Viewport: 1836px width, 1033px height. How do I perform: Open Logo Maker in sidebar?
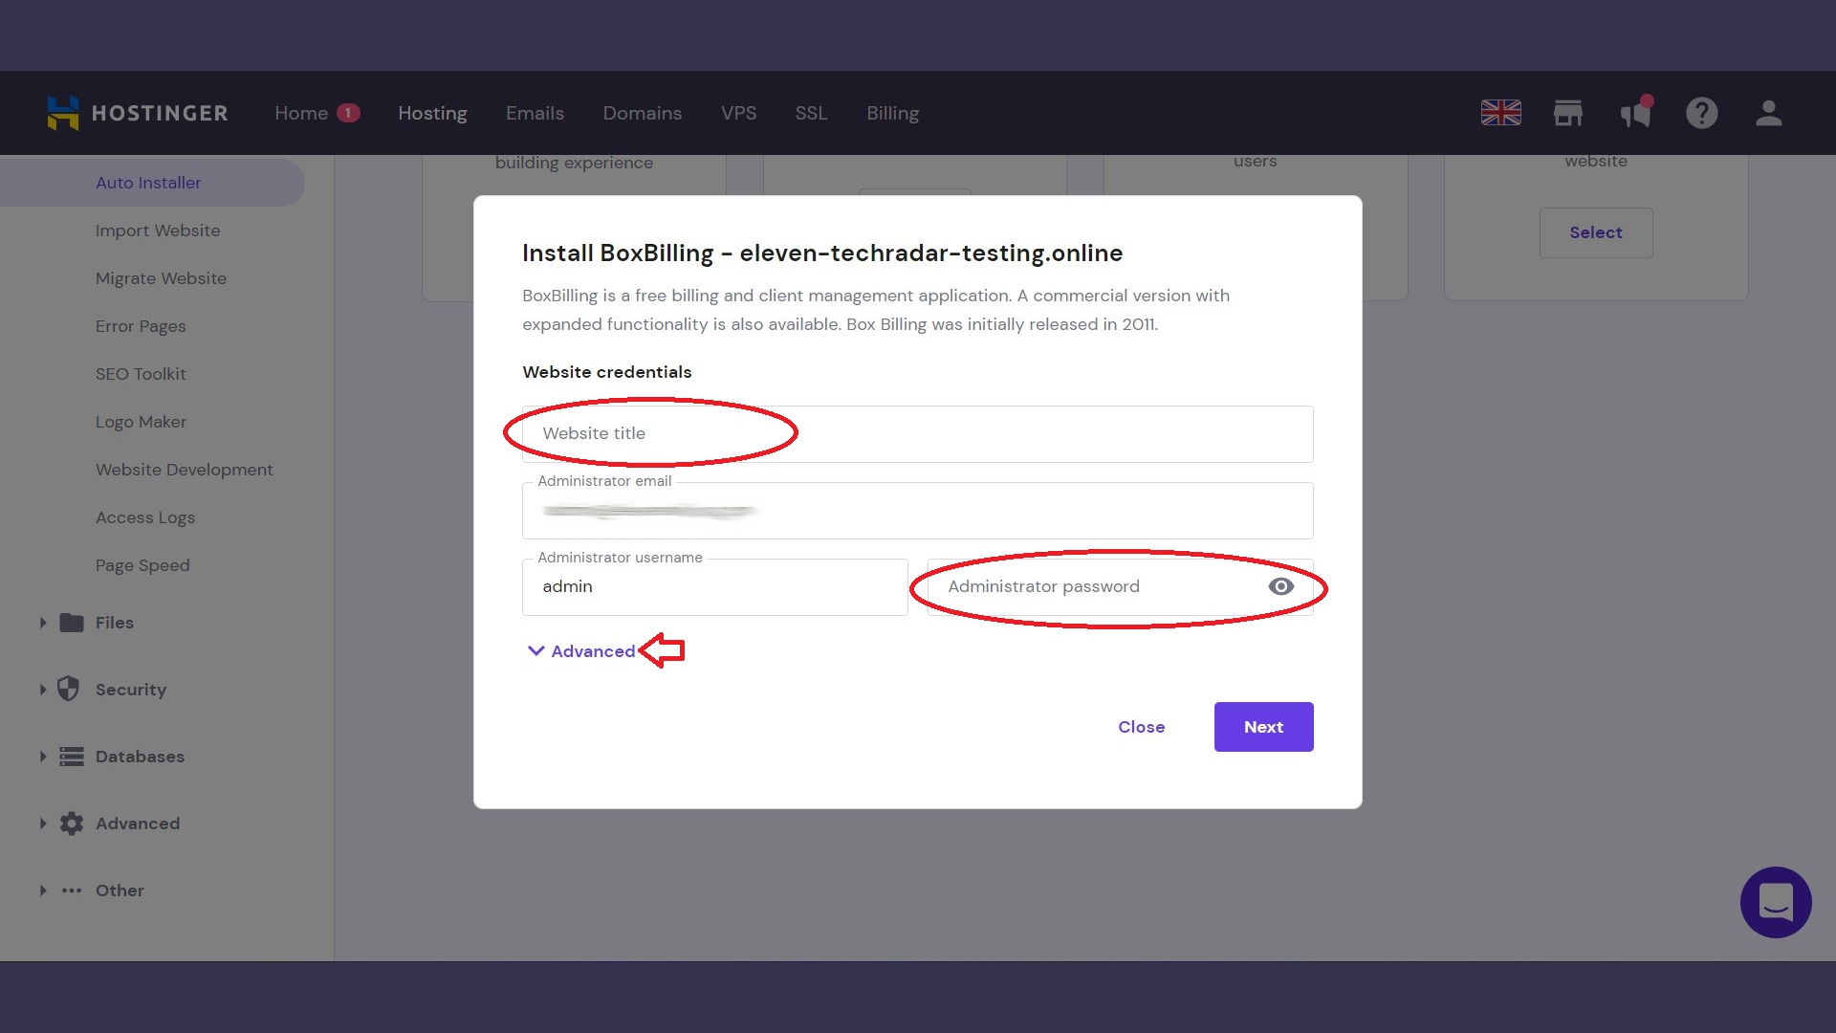coord(141,422)
